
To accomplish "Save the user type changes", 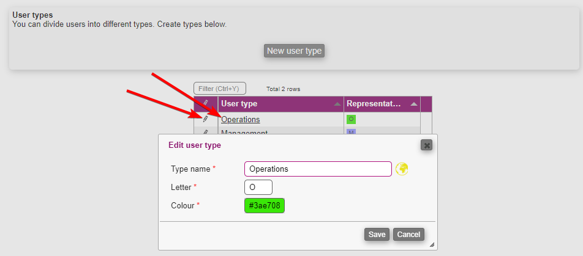I will pyautogui.click(x=377, y=235).
